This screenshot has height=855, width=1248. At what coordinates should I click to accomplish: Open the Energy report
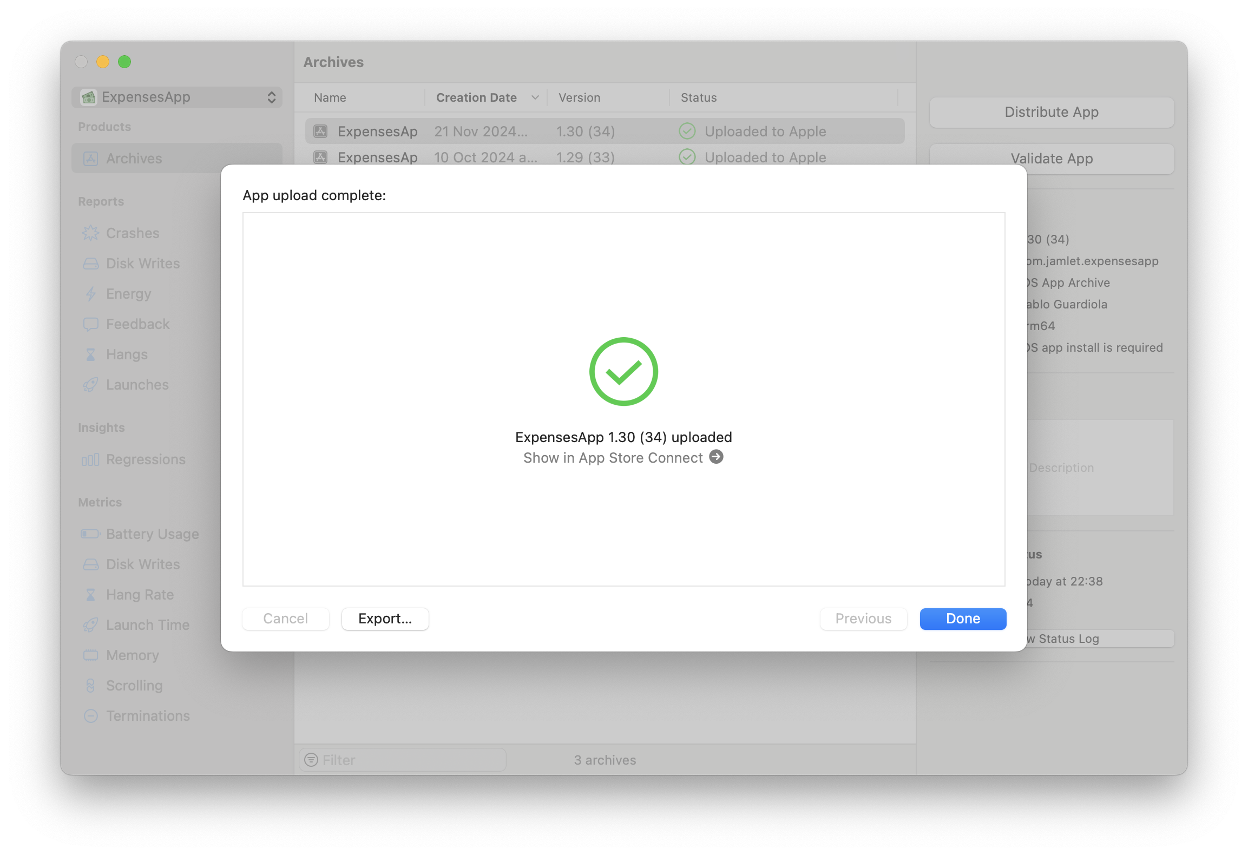pos(128,294)
